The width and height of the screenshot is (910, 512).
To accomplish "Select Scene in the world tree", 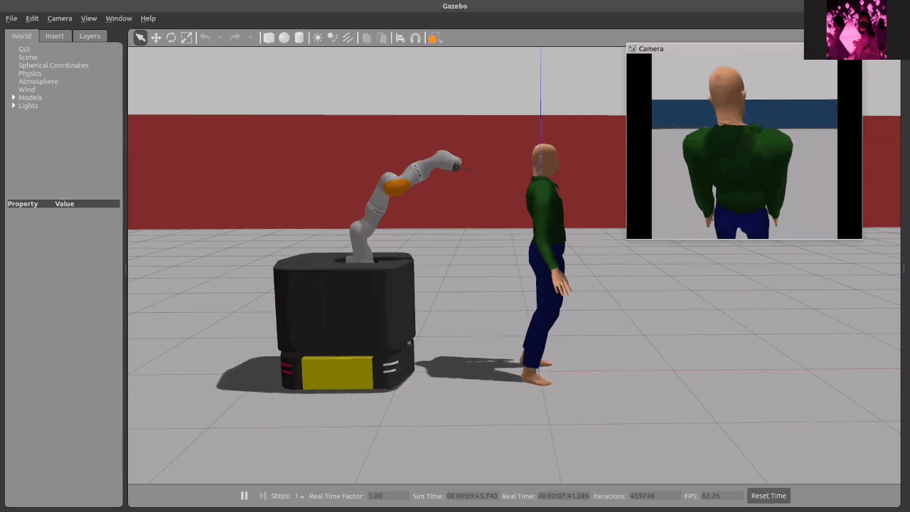I will (28, 57).
